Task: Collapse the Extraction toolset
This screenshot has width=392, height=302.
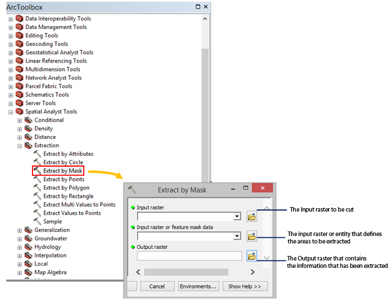Action: [x=20, y=146]
